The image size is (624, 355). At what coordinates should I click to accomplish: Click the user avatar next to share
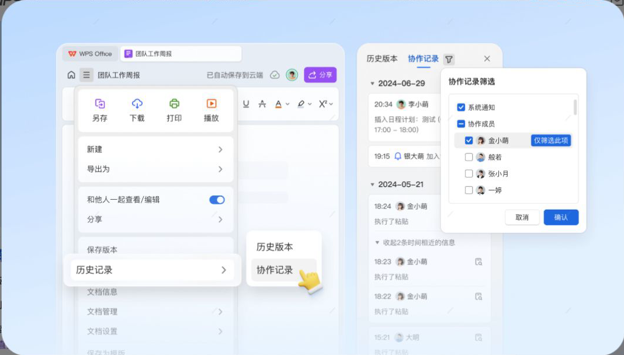tap(292, 75)
